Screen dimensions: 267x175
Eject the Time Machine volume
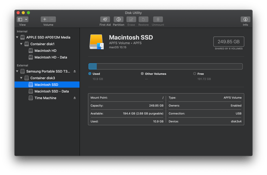75,98
